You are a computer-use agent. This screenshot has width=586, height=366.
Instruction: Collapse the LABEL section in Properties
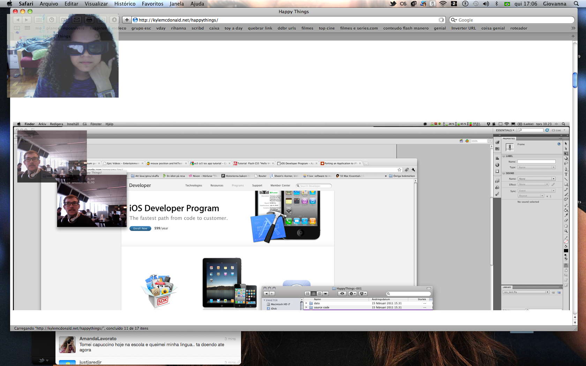tap(504, 156)
